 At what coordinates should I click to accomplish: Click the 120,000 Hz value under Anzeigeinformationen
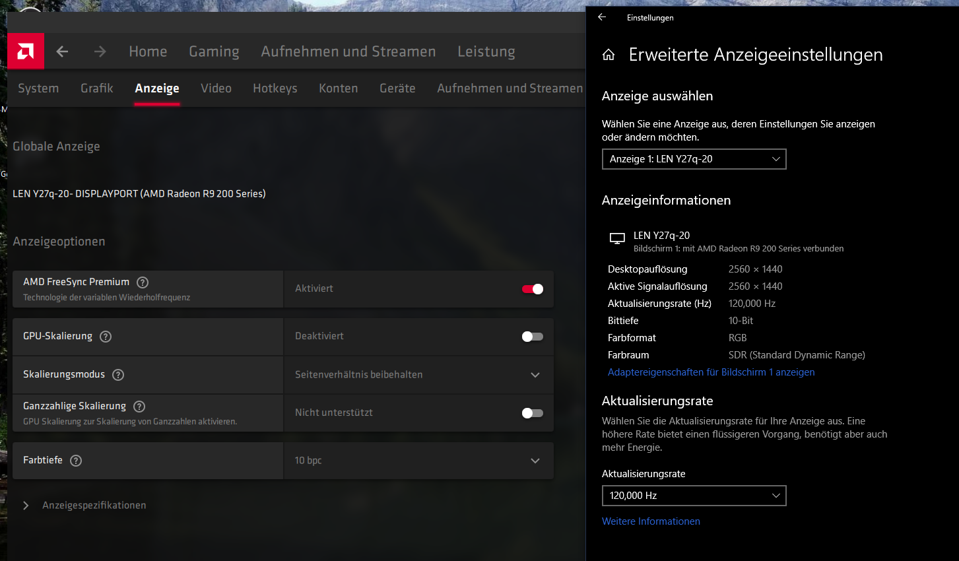pyautogui.click(x=752, y=304)
